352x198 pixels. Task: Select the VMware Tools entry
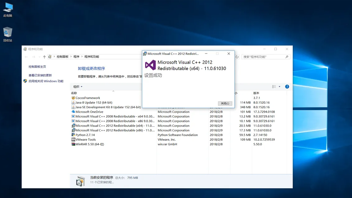[86, 140]
